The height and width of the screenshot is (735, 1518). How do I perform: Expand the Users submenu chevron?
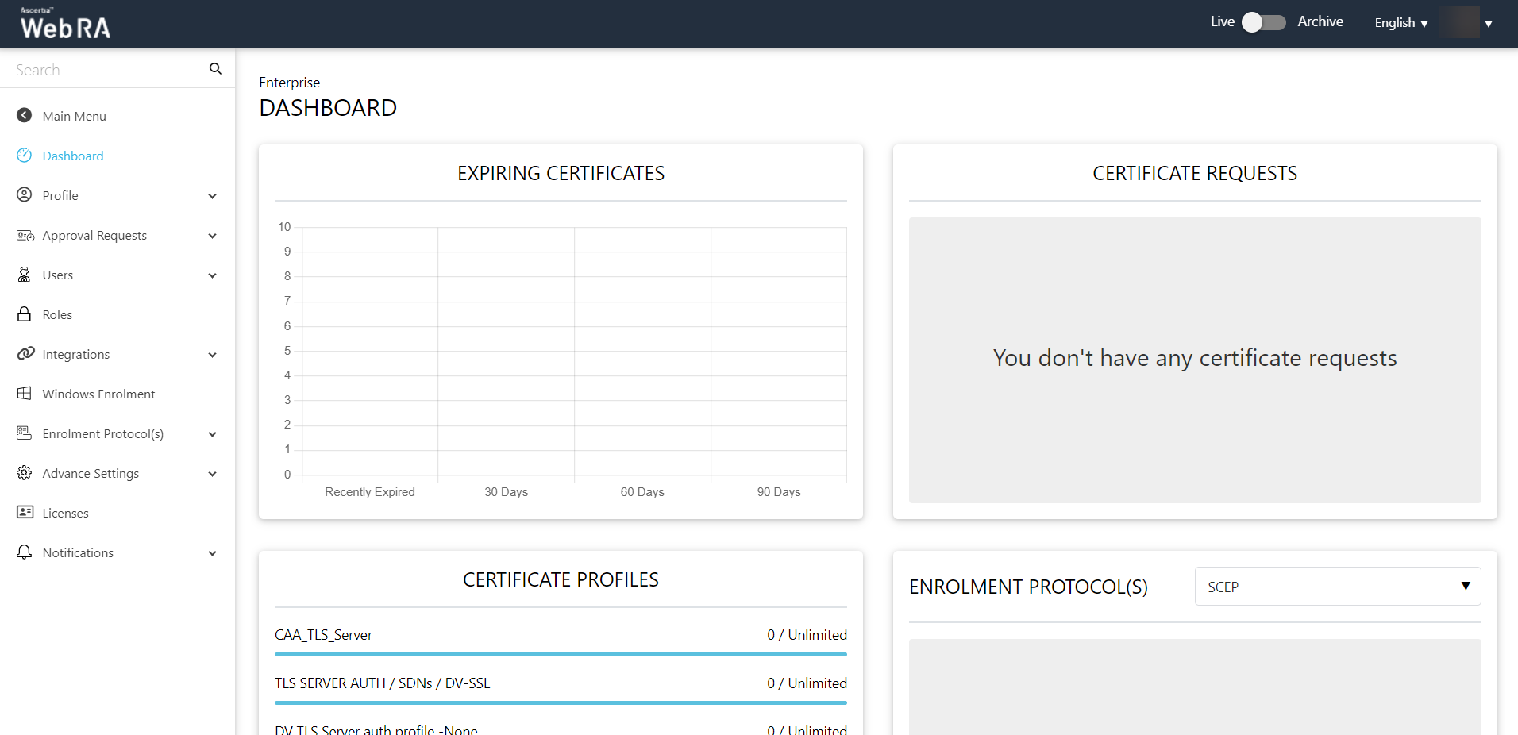[x=212, y=275]
